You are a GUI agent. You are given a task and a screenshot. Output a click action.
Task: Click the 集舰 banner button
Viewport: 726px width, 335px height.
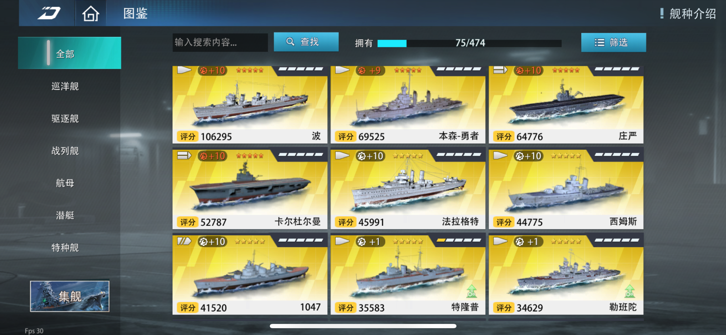point(70,296)
